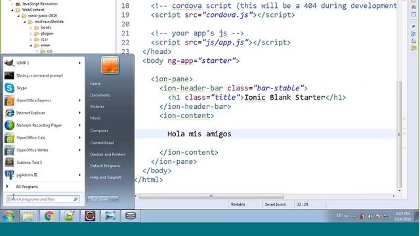Click the editor vertical scrollbar thumb

tap(400, 134)
